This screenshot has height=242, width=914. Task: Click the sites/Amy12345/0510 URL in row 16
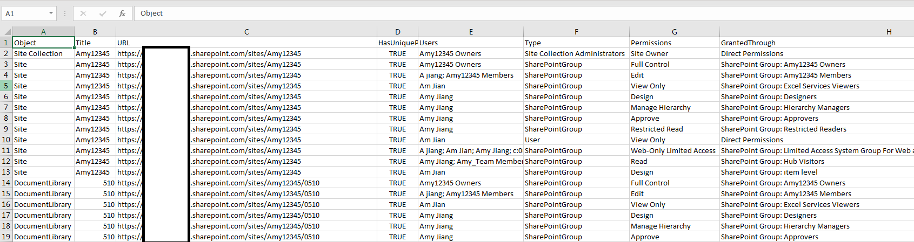click(x=246, y=204)
